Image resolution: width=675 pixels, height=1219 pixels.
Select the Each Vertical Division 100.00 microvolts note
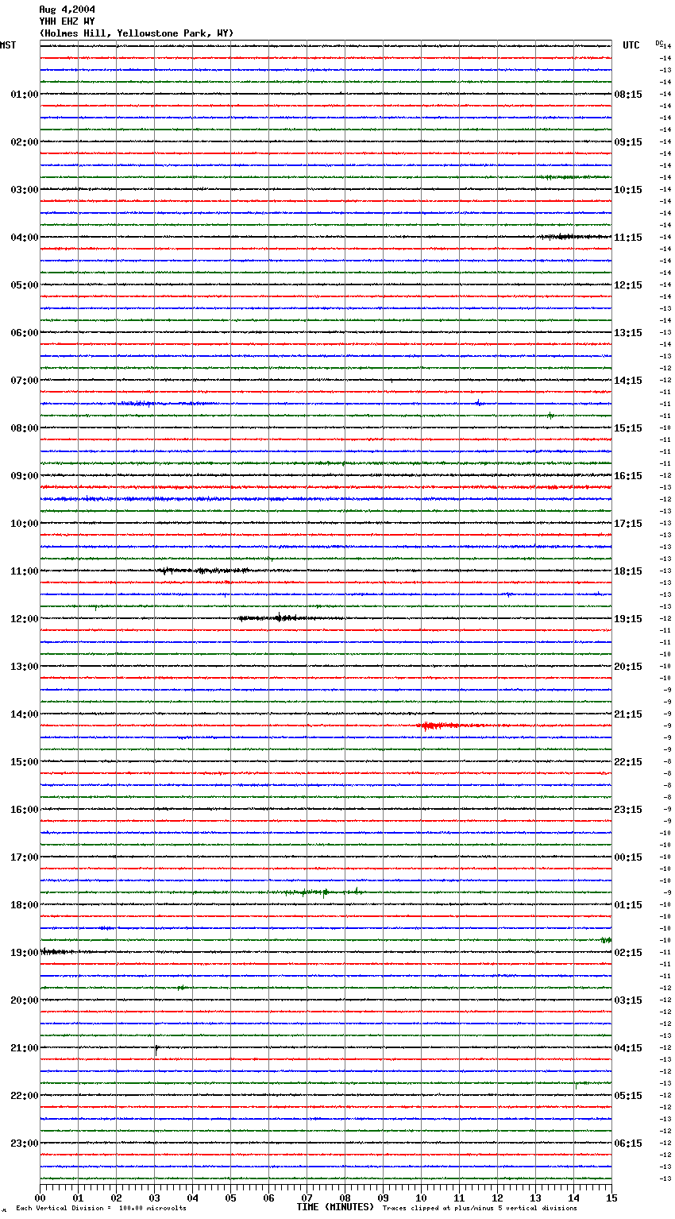pyautogui.click(x=101, y=1209)
